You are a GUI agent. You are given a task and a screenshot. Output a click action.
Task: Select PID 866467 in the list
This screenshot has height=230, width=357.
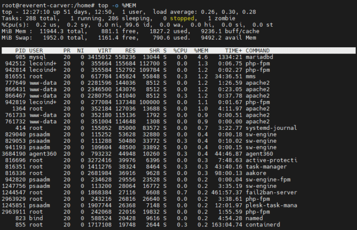[x=15, y=95]
